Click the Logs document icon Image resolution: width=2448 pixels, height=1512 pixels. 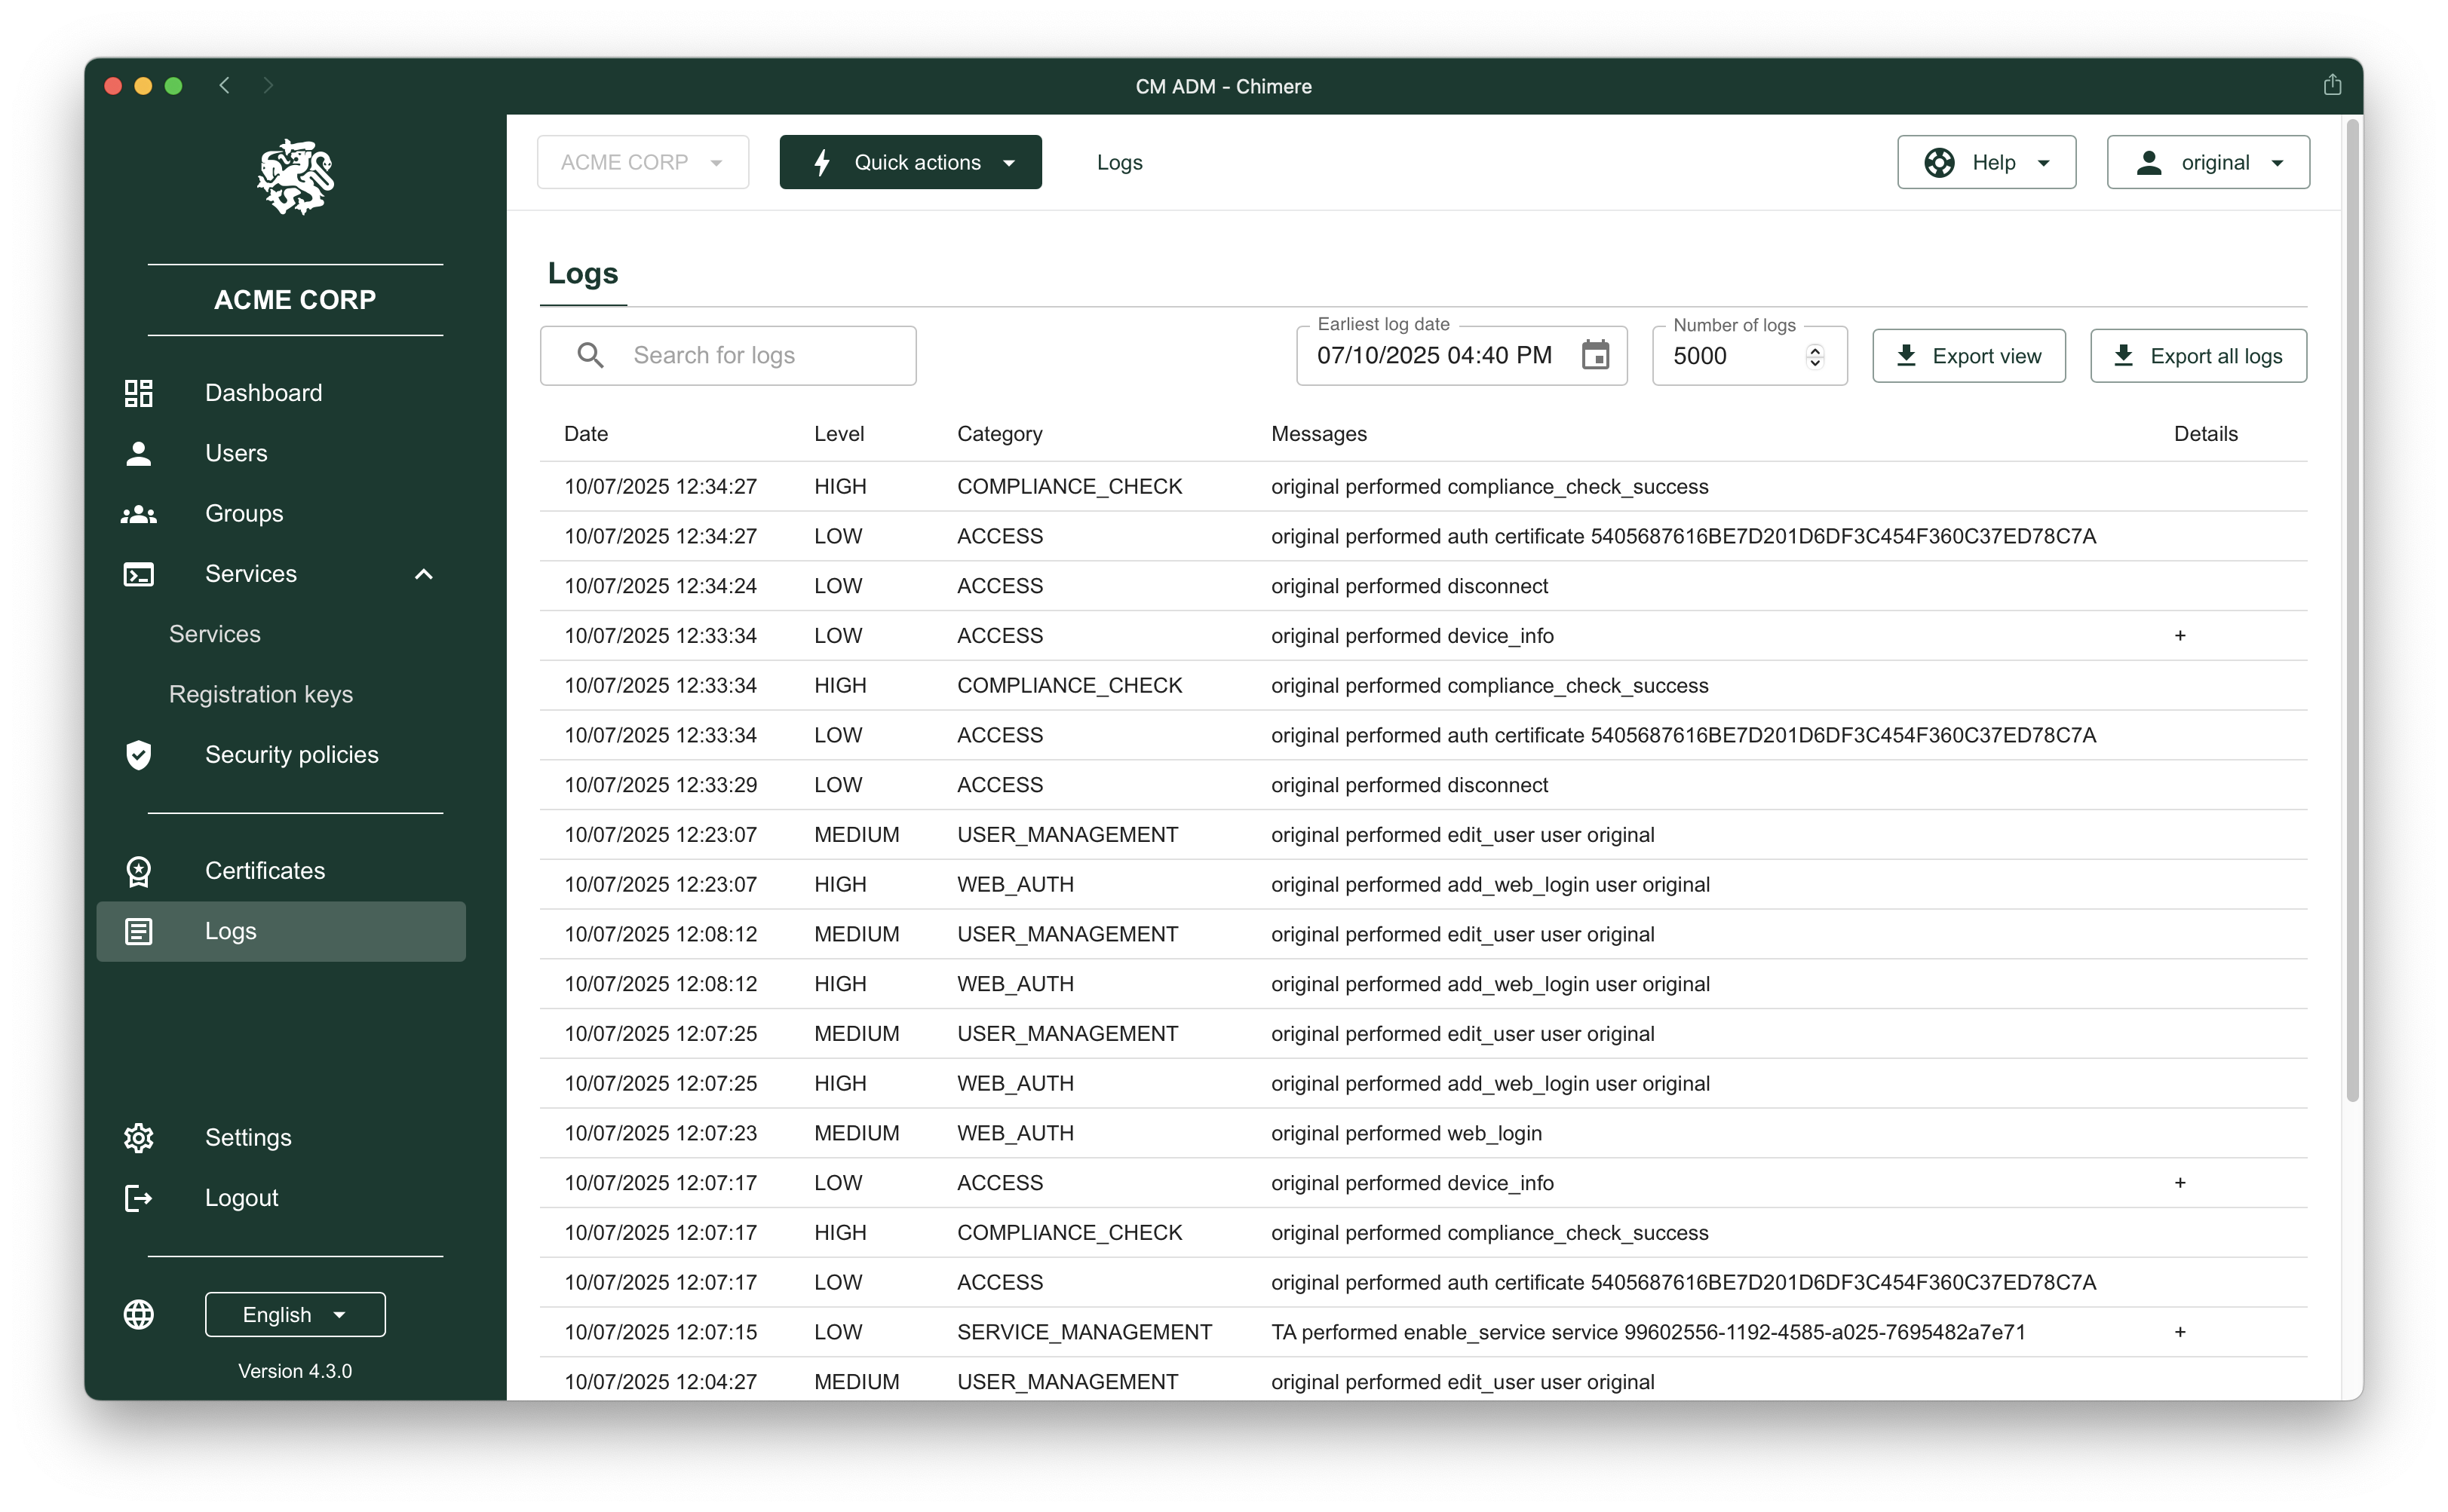click(x=138, y=931)
